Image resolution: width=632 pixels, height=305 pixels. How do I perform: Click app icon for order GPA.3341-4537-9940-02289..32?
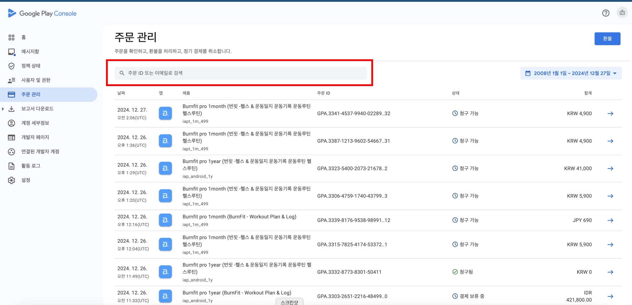coord(165,113)
